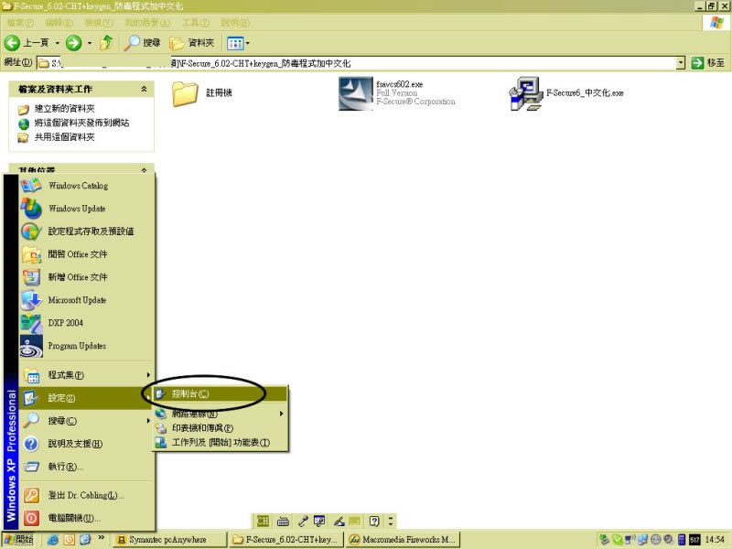
Task: Expand 網路連線(N) submenu
Action: click(221, 414)
